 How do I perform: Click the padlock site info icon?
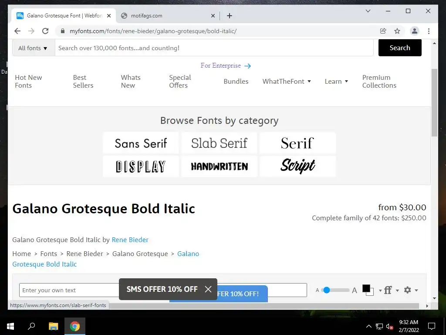coord(63,31)
